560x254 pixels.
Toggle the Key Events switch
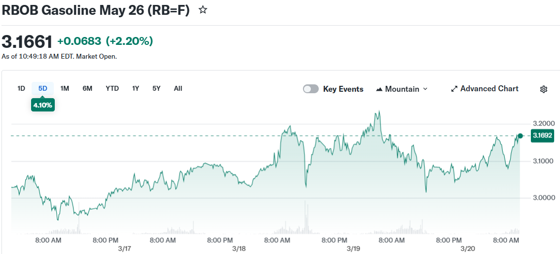pyautogui.click(x=311, y=89)
